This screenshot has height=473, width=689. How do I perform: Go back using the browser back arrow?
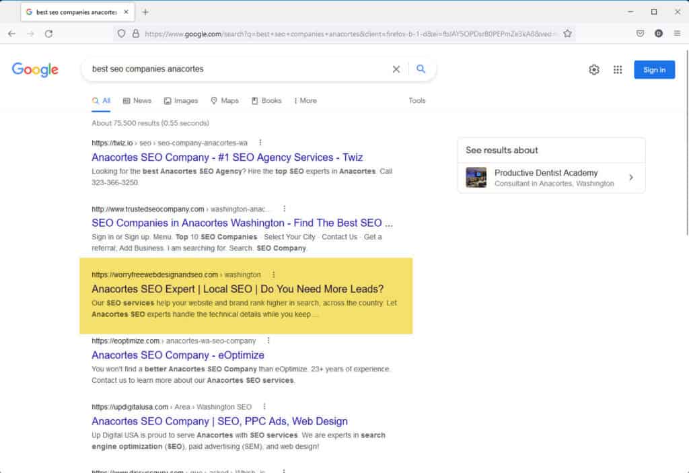tap(12, 34)
